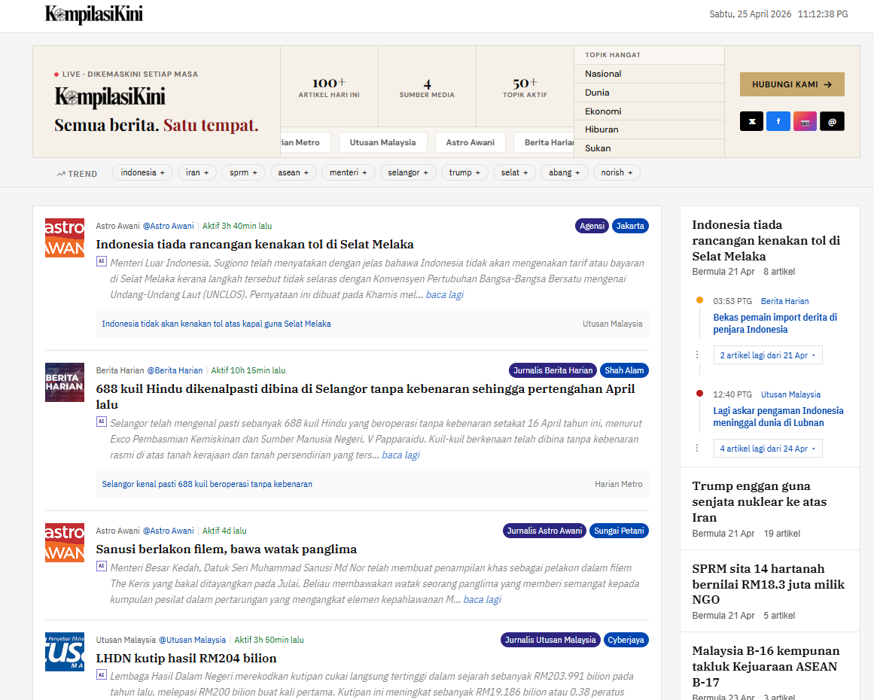Screen dimensions: 874x700
Task: Add the selat trend tag
Action: click(x=514, y=173)
